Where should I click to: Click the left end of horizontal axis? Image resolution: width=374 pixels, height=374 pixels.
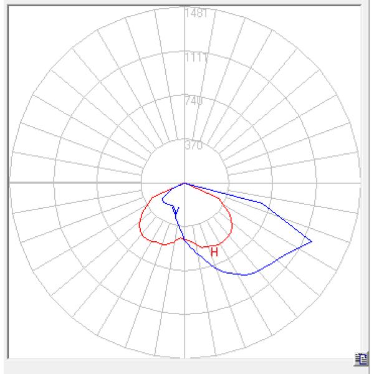pyautogui.click(x=10, y=183)
